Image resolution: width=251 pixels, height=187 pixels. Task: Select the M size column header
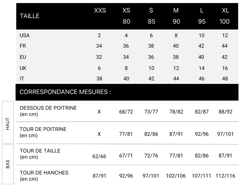176,11
